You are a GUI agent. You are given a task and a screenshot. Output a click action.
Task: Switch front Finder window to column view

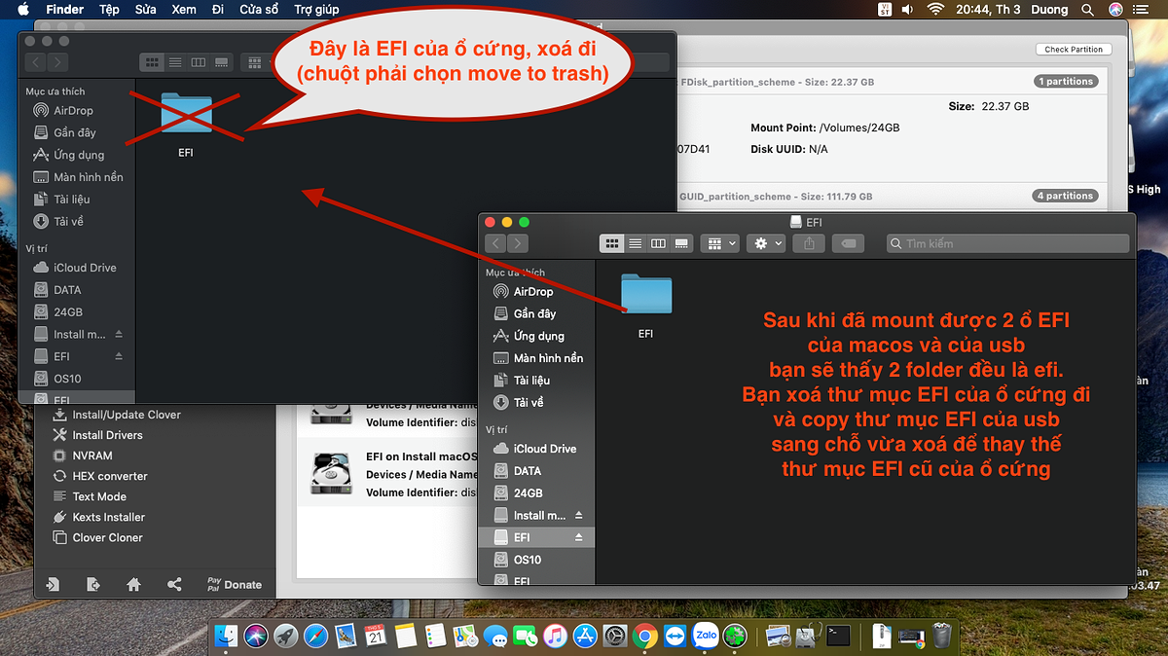658,243
